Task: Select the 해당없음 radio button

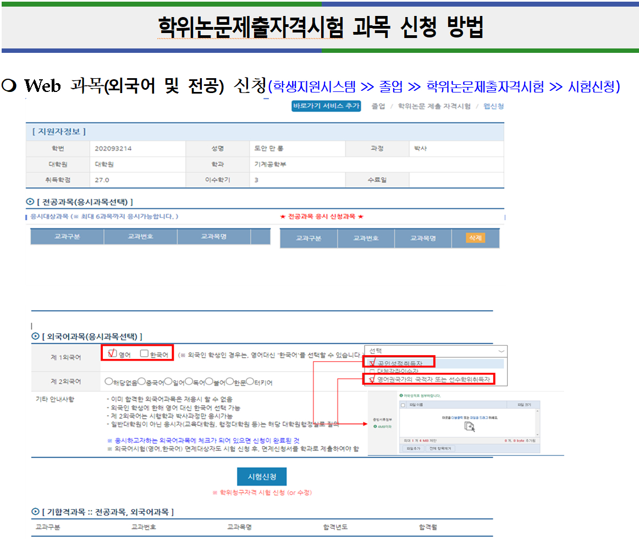Action: pos(108,382)
